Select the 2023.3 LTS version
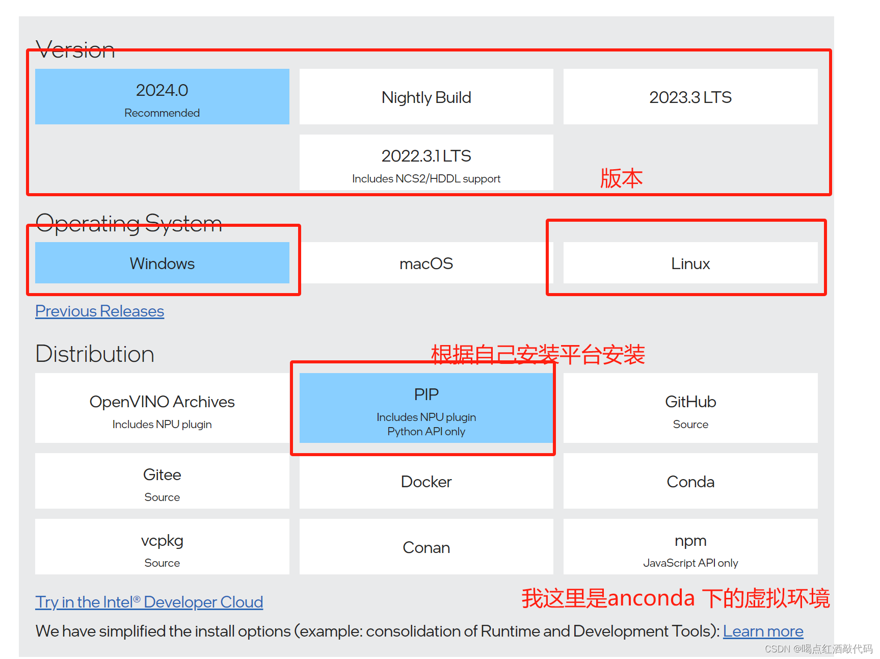This screenshot has width=880, height=659. click(690, 96)
